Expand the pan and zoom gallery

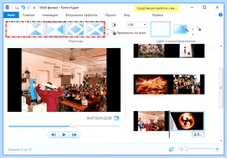tap(193, 34)
